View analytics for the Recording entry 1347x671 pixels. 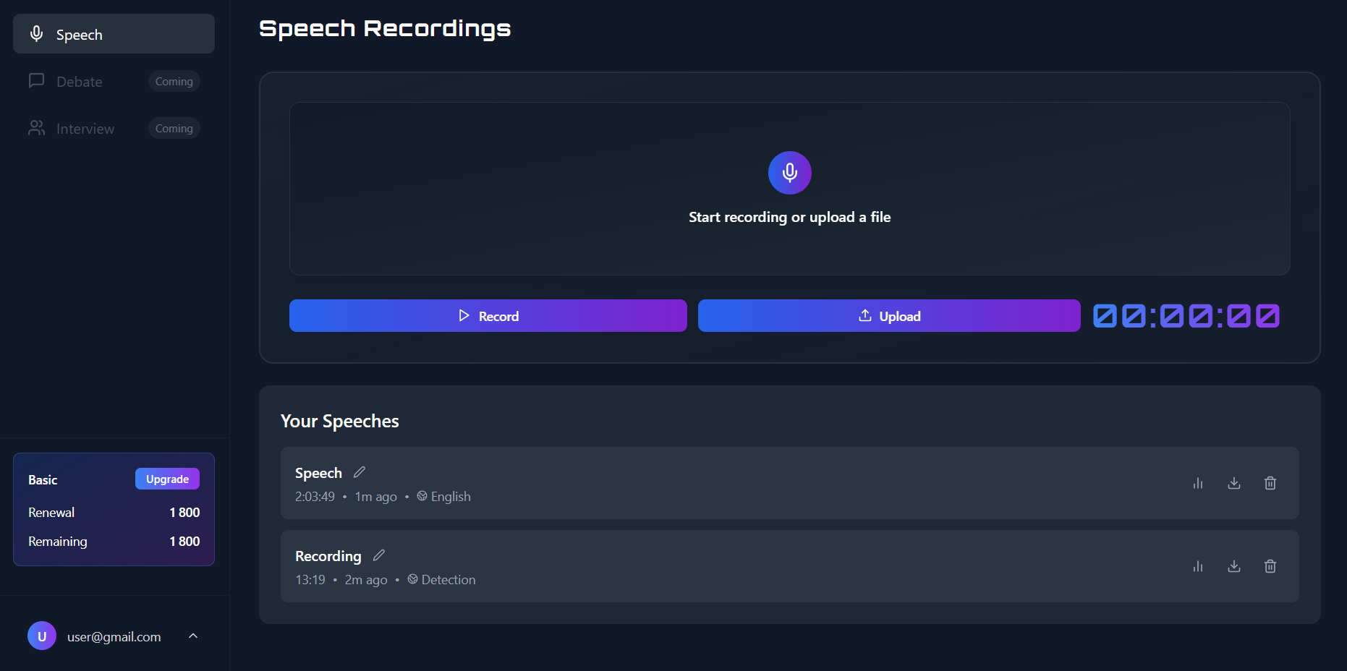tap(1198, 566)
